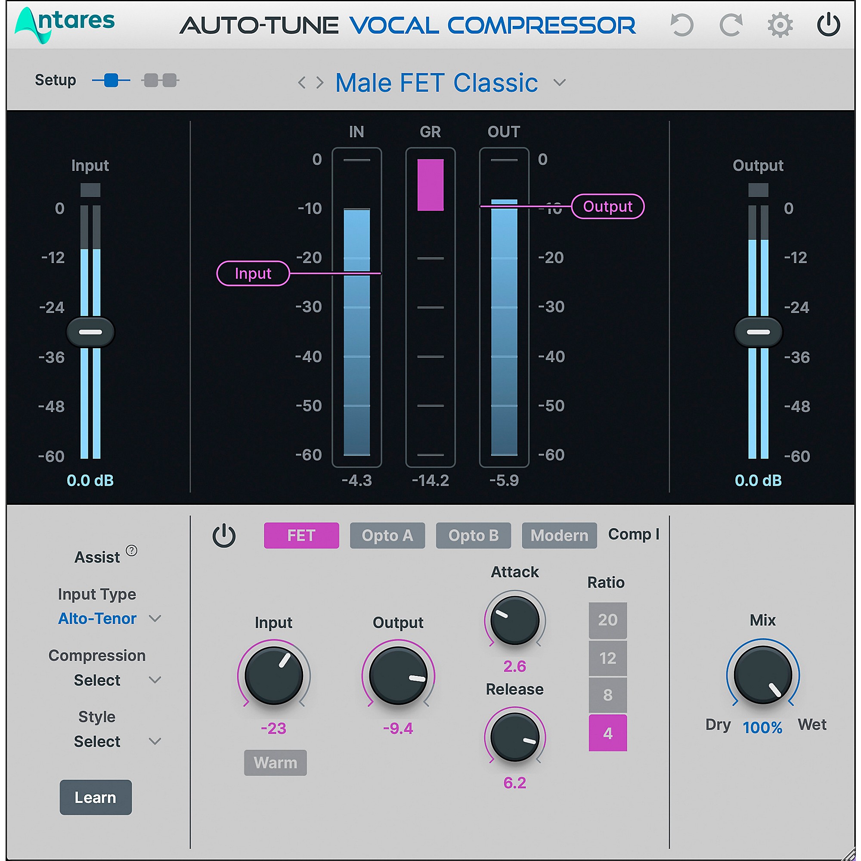Select the Opto A compressor type
The width and height of the screenshot is (861, 861).
click(387, 536)
